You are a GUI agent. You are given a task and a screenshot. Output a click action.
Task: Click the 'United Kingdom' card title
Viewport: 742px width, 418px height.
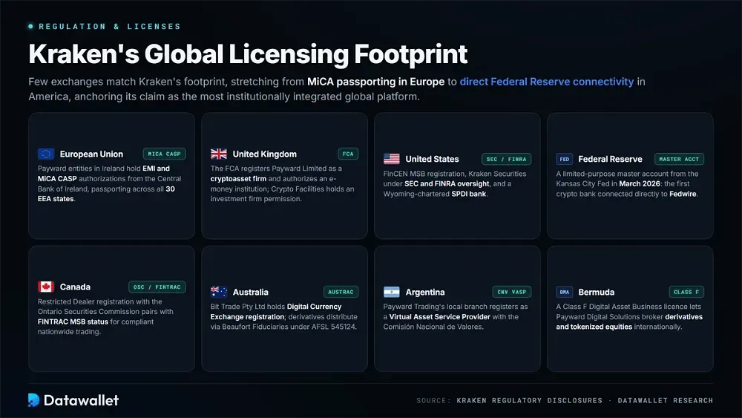265,154
